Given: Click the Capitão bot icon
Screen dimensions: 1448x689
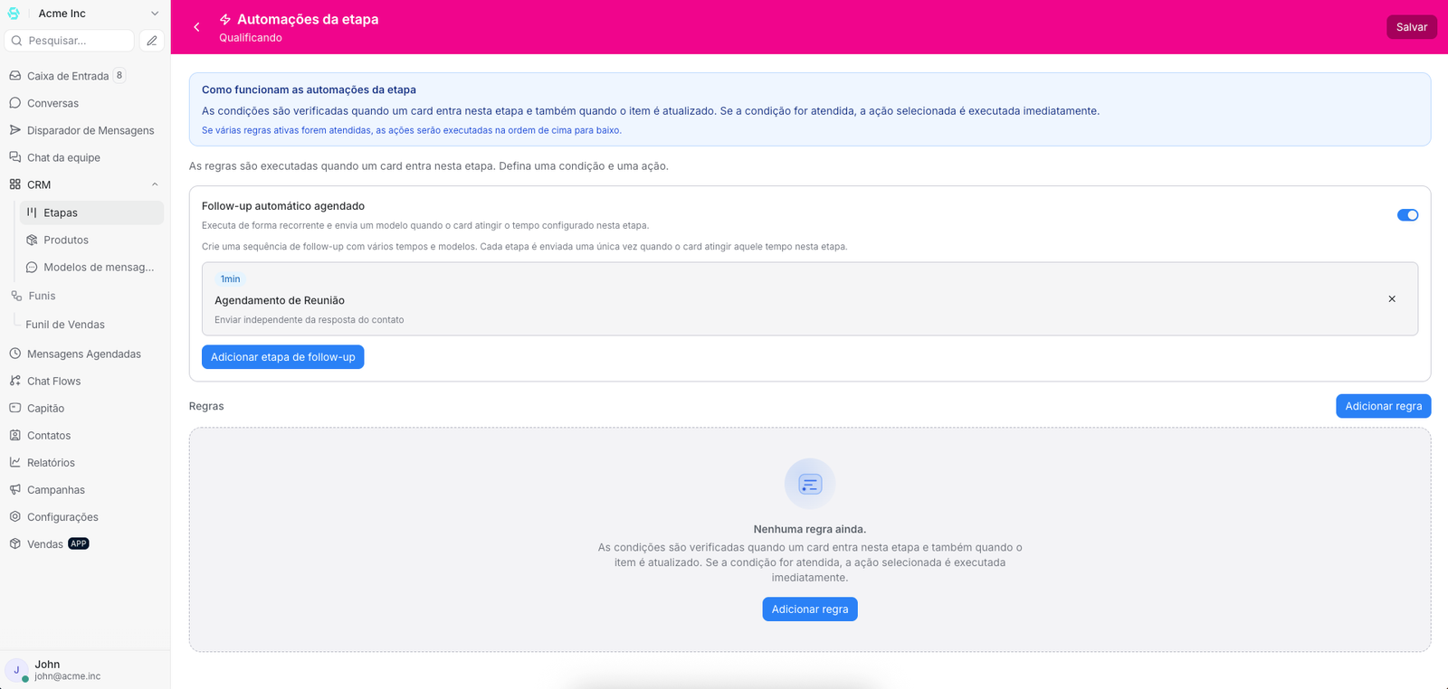Looking at the screenshot, I should (15, 408).
